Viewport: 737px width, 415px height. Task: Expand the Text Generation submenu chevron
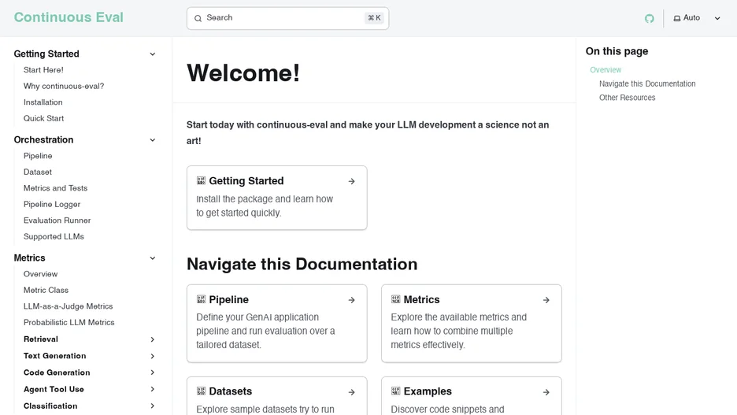[152, 356]
